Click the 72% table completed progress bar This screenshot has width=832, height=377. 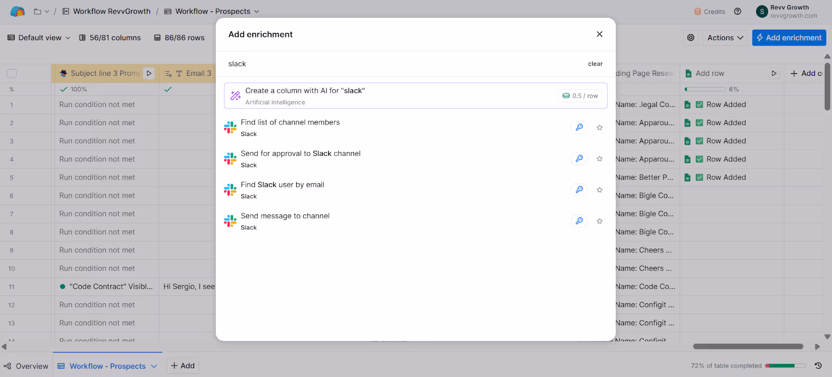(x=785, y=366)
